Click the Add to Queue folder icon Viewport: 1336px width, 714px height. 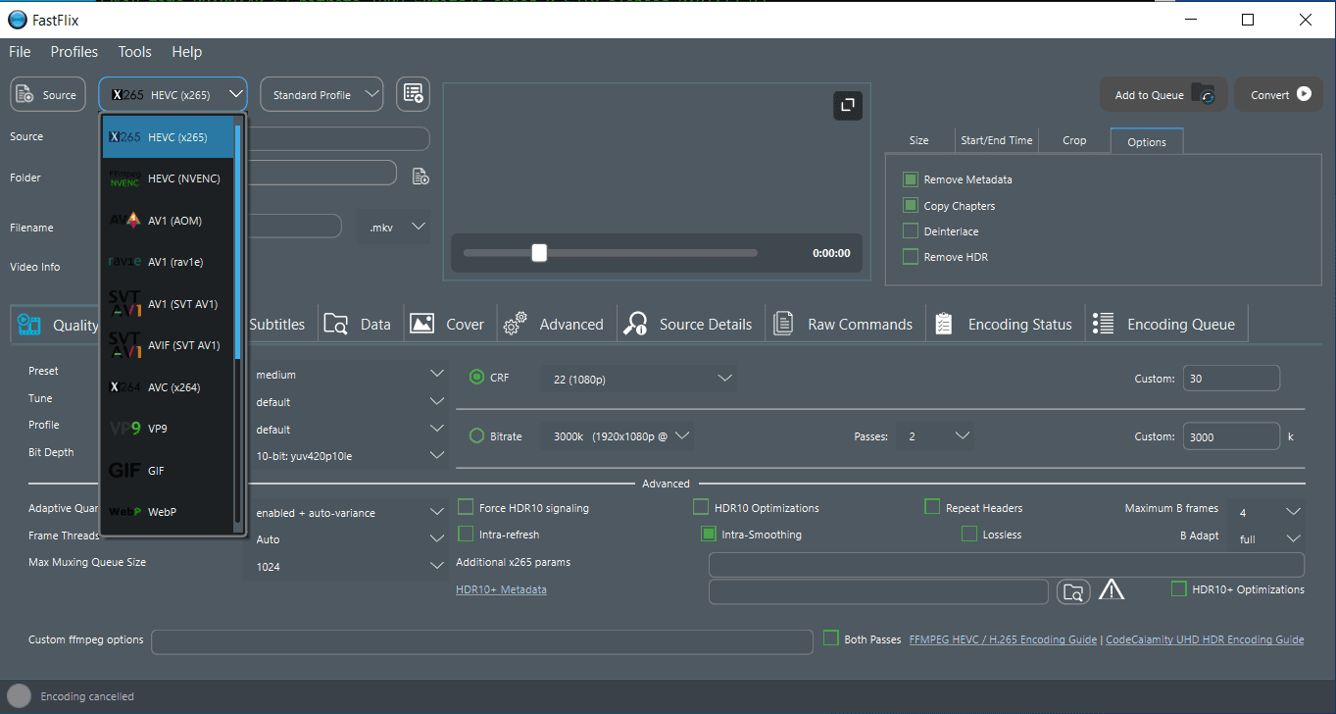1202,94
